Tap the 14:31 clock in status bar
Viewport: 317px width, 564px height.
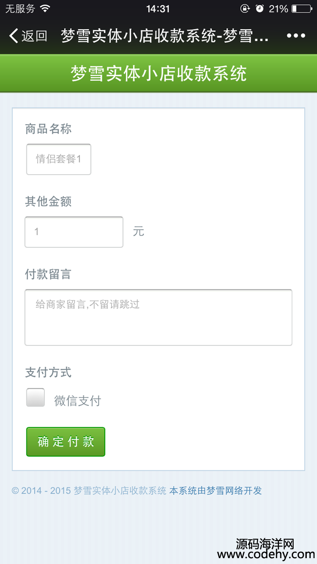pyautogui.click(x=158, y=9)
